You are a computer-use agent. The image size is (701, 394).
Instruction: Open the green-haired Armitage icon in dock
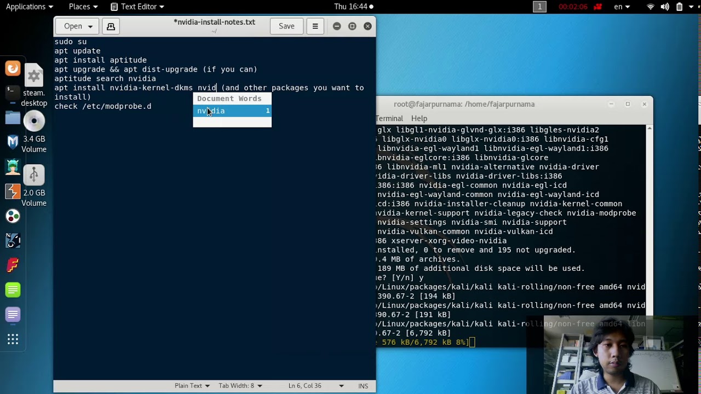pos(13,167)
